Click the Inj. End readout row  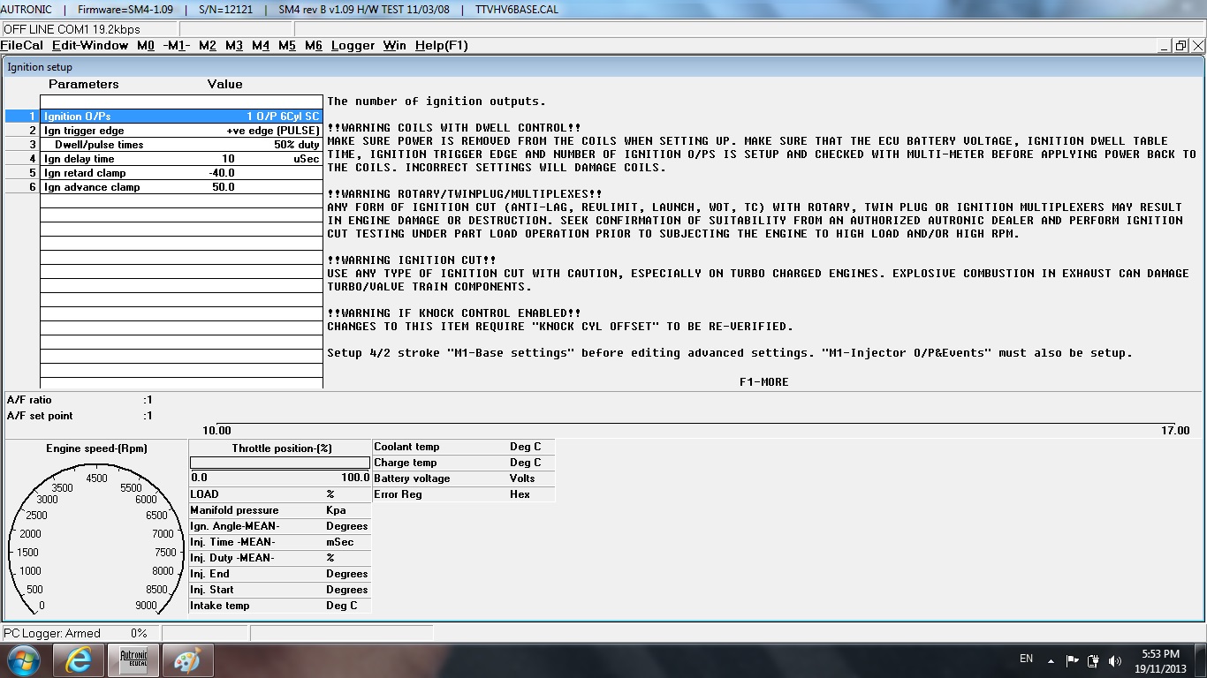(x=280, y=574)
